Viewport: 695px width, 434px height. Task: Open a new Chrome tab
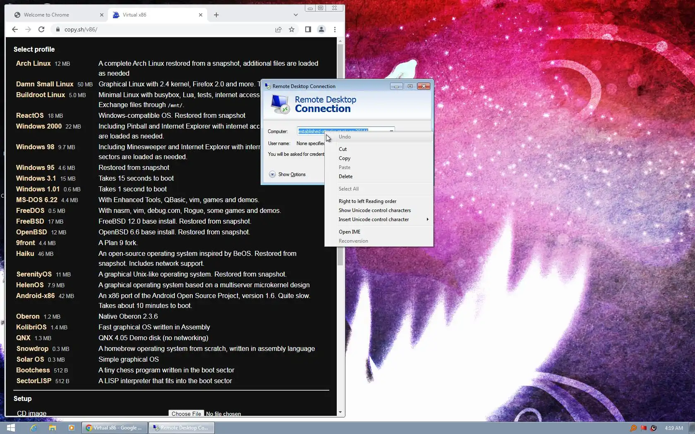point(216,15)
